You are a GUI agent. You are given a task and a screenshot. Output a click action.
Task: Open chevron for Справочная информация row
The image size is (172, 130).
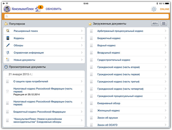point(82,53)
